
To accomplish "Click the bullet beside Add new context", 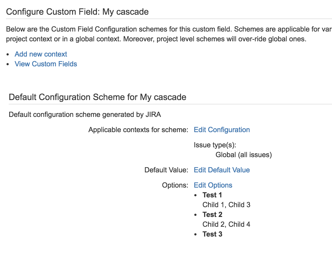I will pyautogui.click(x=8, y=54).
